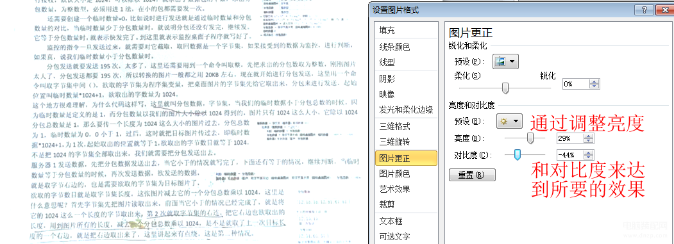The image size is (674, 244).
Task: Click the contrast slider thumb
Action: [x=518, y=154]
